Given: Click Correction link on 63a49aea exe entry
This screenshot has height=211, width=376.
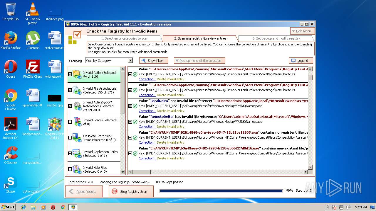Looking at the screenshot, I should tap(147, 158).
